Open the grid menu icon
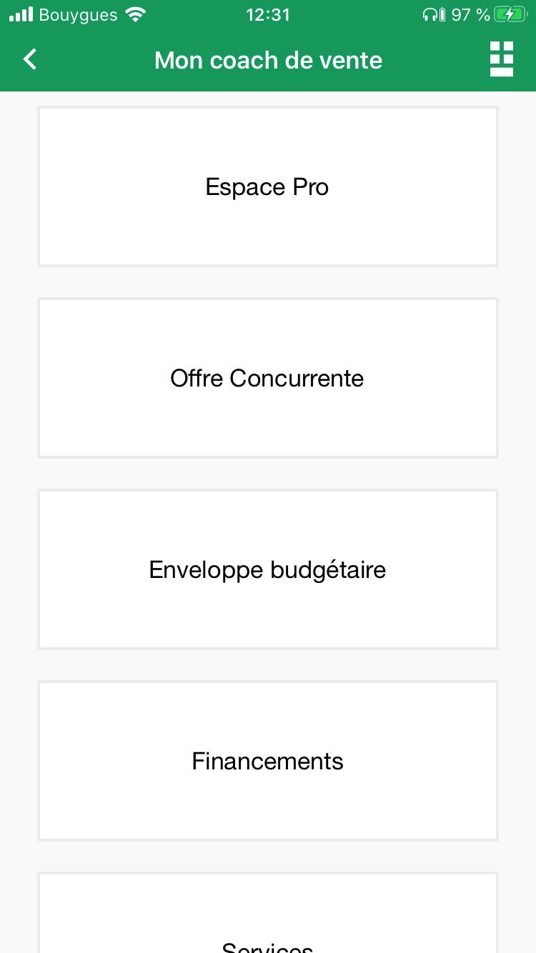 [x=502, y=59]
